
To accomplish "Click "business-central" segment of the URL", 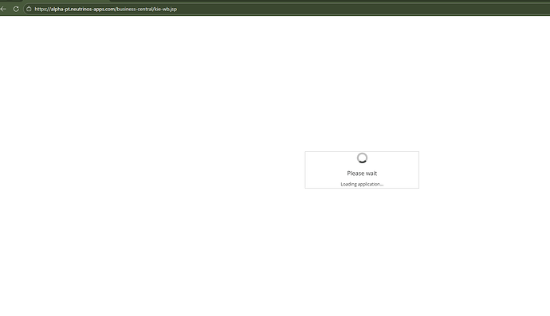I will [135, 9].
